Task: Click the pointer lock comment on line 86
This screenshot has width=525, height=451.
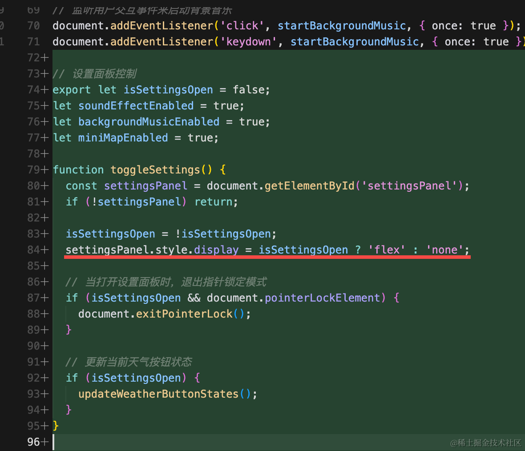Action: tap(166, 282)
